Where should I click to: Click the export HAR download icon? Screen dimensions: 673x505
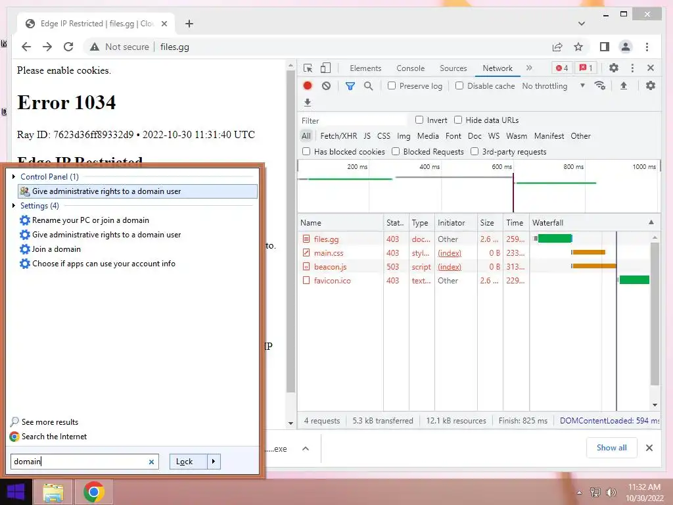[308, 102]
